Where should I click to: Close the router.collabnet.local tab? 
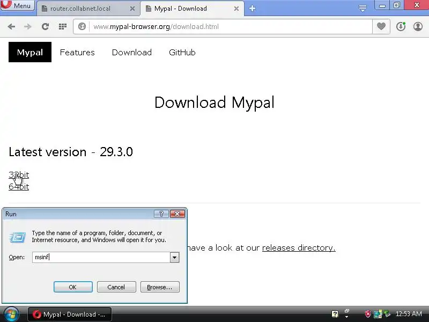click(132, 9)
